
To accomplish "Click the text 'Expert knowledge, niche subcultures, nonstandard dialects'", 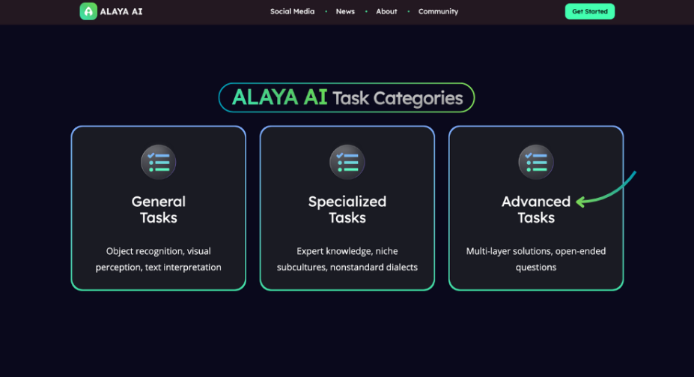I will pos(347,259).
